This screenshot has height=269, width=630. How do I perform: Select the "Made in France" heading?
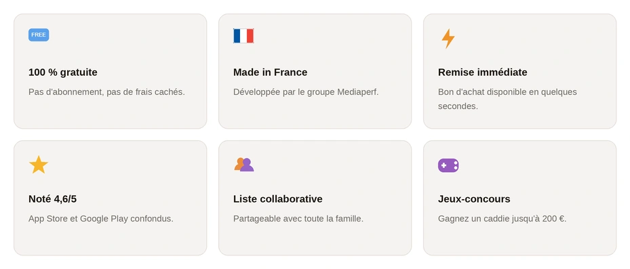(x=270, y=73)
